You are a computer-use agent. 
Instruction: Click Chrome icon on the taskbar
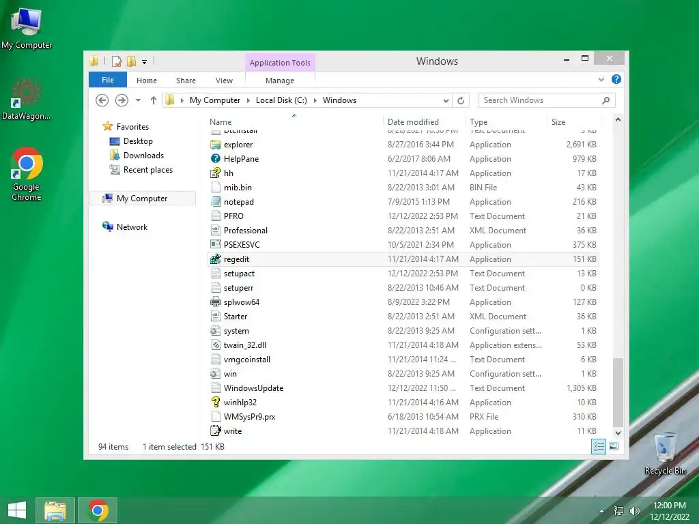click(98, 510)
